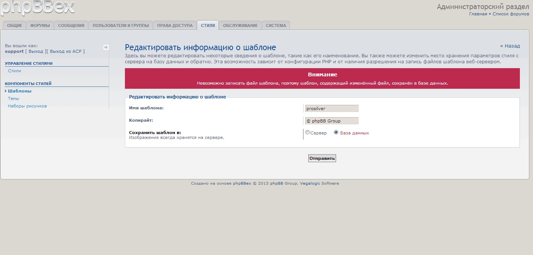The image size is (533, 255).
Task: Select the База данных radio button
Action: coord(336,133)
